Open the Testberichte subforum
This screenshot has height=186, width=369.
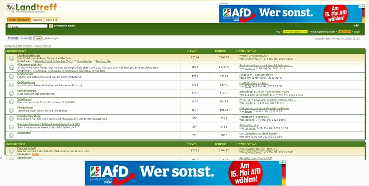tap(103, 61)
